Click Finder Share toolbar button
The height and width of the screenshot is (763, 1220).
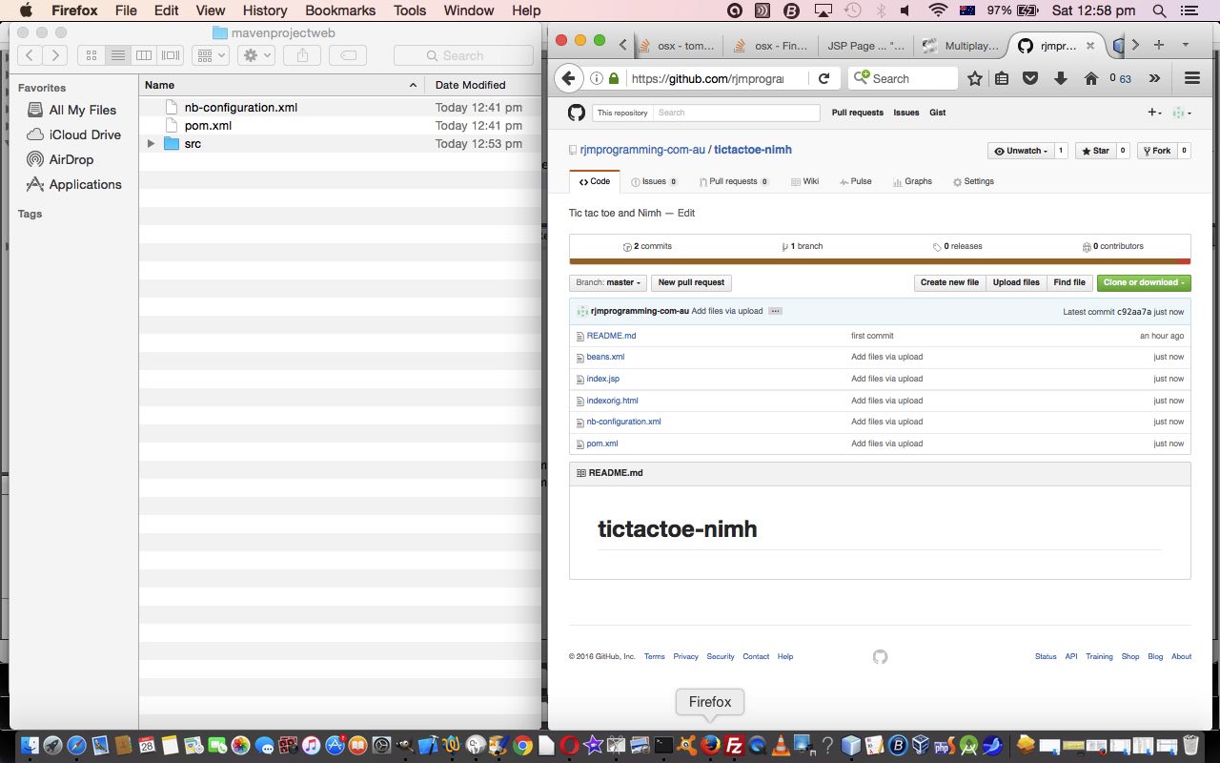tap(302, 55)
